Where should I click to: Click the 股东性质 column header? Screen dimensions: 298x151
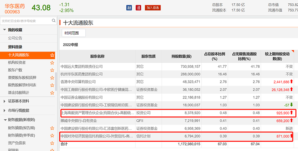(x=148, y=56)
